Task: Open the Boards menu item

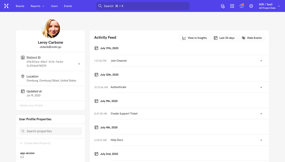Action: [x=20, y=6]
